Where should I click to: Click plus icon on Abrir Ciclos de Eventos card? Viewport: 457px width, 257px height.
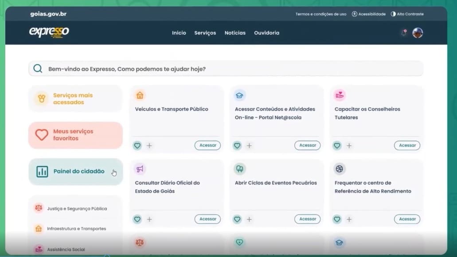click(x=249, y=219)
